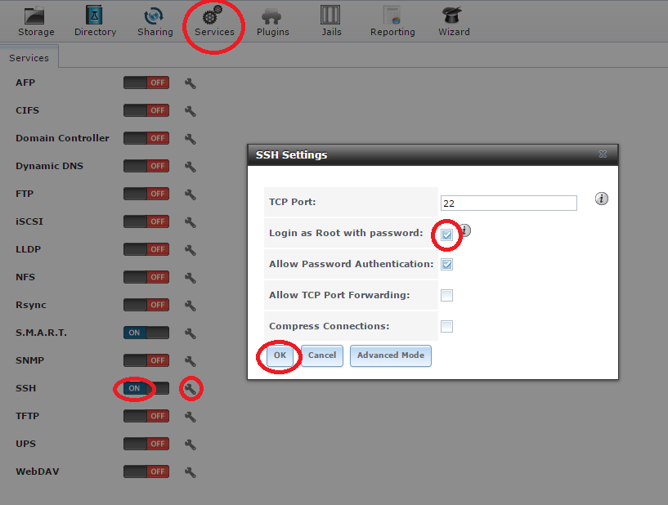The image size is (668, 505).
Task: Toggle the WebDAV service switch
Action: (146, 471)
